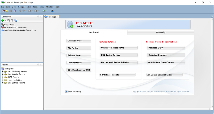The width and height of the screenshot is (214, 114).
Task: Open the SQL Worksheet toolbar icon
Action: point(44,11)
